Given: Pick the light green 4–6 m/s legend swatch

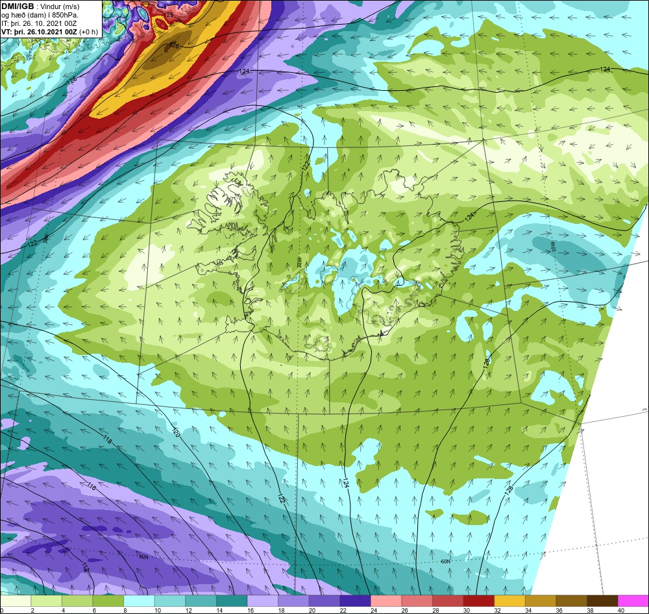Looking at the screenshot, I should (x=77, y=601).
